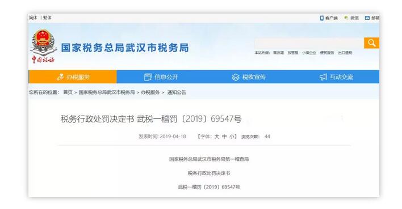The image size is (402, 209).
Task: Open the 信息公开 navigation tab
Action: (x=161, y=76)
